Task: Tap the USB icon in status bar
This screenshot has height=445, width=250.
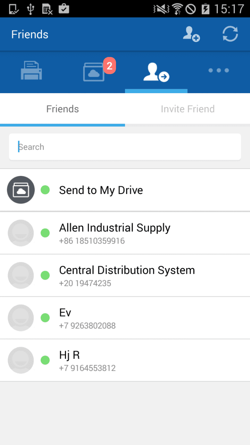Action: coord(31,9)
